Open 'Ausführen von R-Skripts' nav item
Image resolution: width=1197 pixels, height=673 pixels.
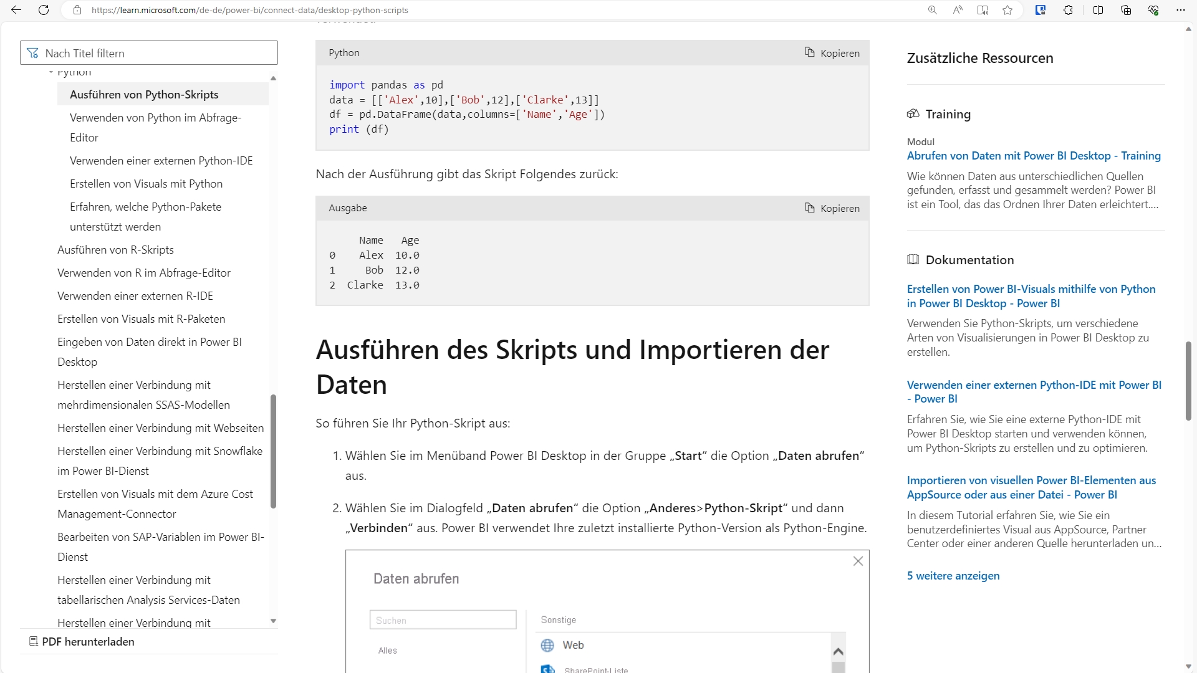pos(115,250)
